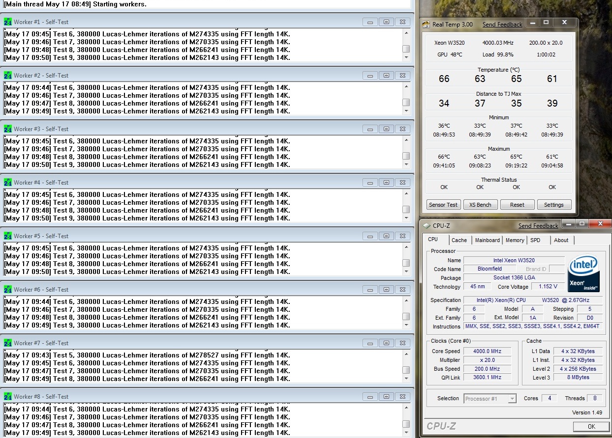This screenshot has height=438, width=612.
Task: Switch to the Cache tab in CPU-Z
Action: click(459, 240)
